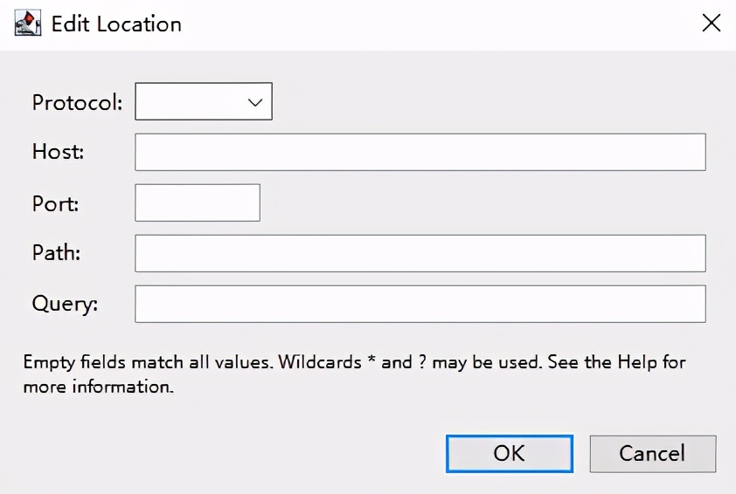Screen dimensions: 736x494
Task: Click inside the Protocol combo box
Action: [x=190, y=102]
